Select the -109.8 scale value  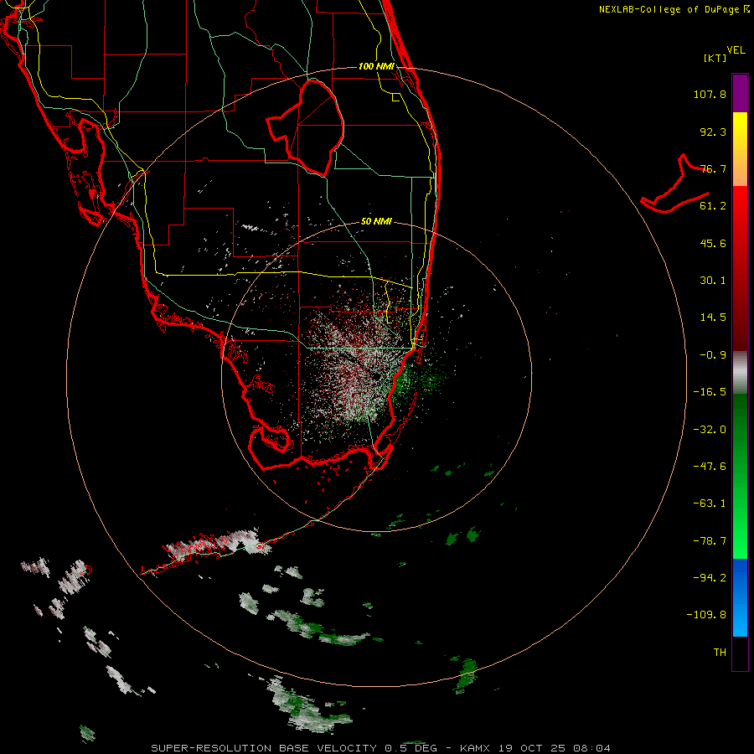[707, 615]
